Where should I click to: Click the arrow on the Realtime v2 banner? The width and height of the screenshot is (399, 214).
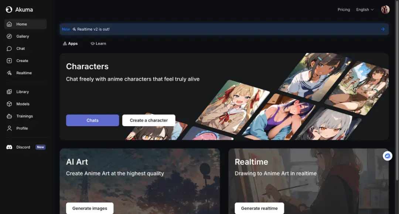tap(383, 29)
